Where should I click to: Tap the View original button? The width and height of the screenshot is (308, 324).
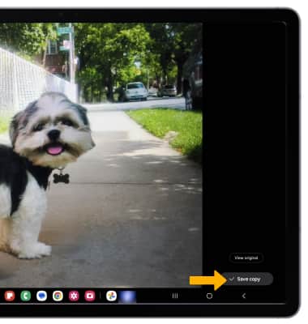click(246, 258)
